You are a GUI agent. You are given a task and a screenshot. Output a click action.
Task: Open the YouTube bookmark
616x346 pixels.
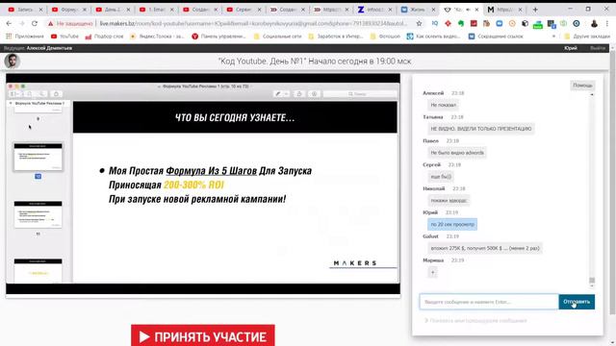pos(64,37)
